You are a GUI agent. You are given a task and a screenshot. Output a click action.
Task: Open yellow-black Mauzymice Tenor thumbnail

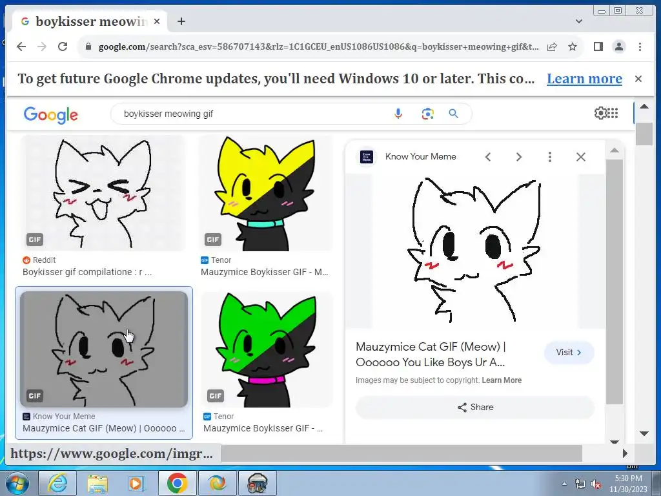click(x=265, y=192)
